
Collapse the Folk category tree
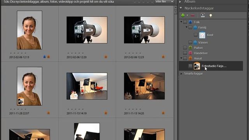[181, 22]
